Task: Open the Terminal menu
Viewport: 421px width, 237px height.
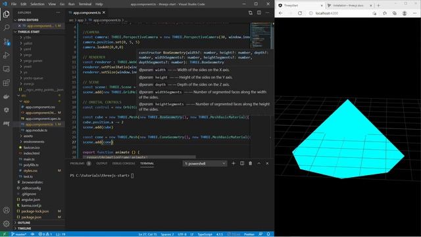Action: pos(85,4)
